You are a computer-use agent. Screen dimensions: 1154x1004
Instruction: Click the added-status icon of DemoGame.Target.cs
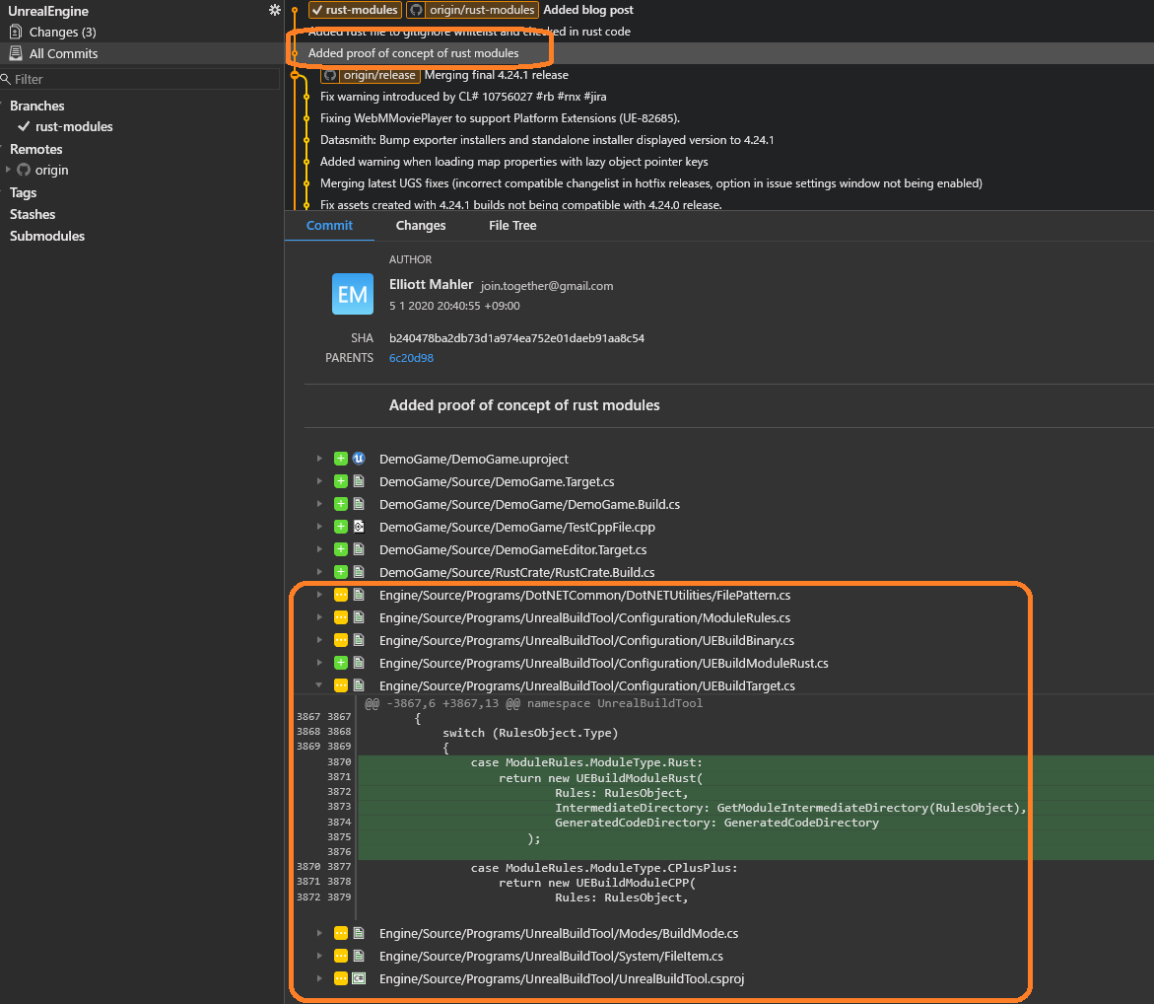341,481
